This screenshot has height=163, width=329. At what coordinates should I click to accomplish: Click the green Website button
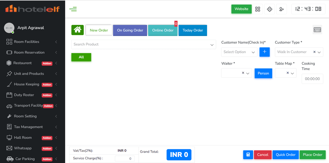(x=241, y=9)
